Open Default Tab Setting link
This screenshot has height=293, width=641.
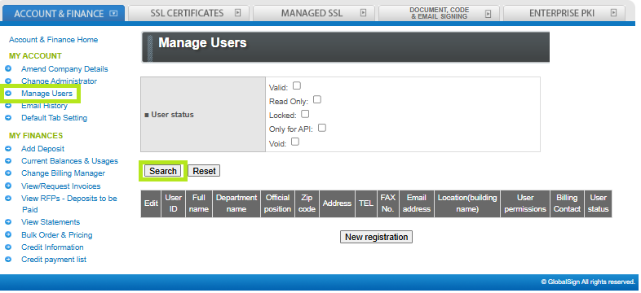[x=55, y=118]
